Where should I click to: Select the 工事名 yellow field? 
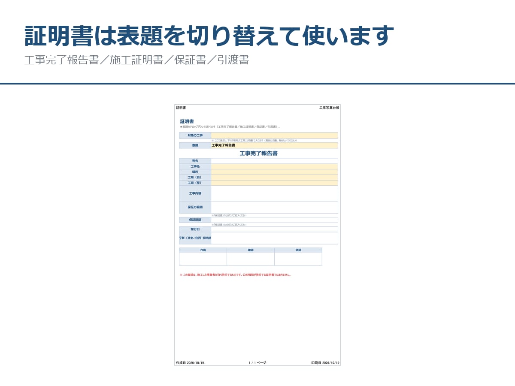(x=274, y=166)
